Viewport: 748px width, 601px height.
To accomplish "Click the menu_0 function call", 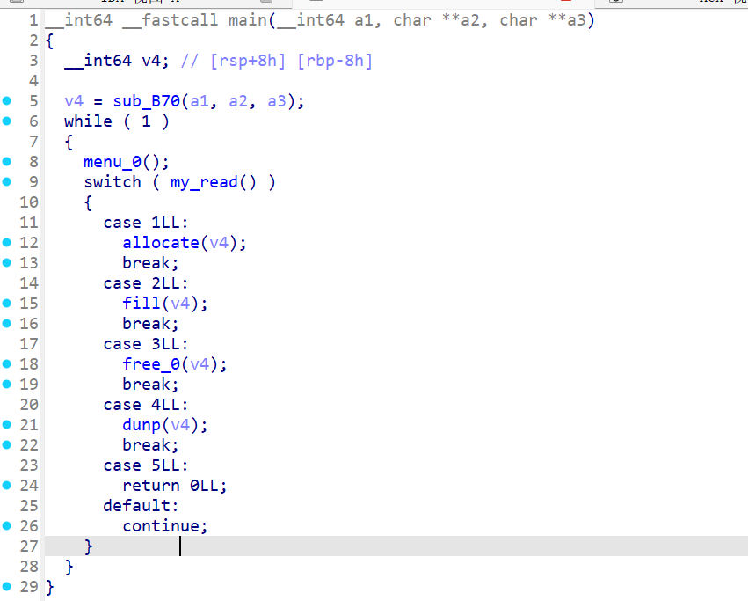I will coord(117,162).
